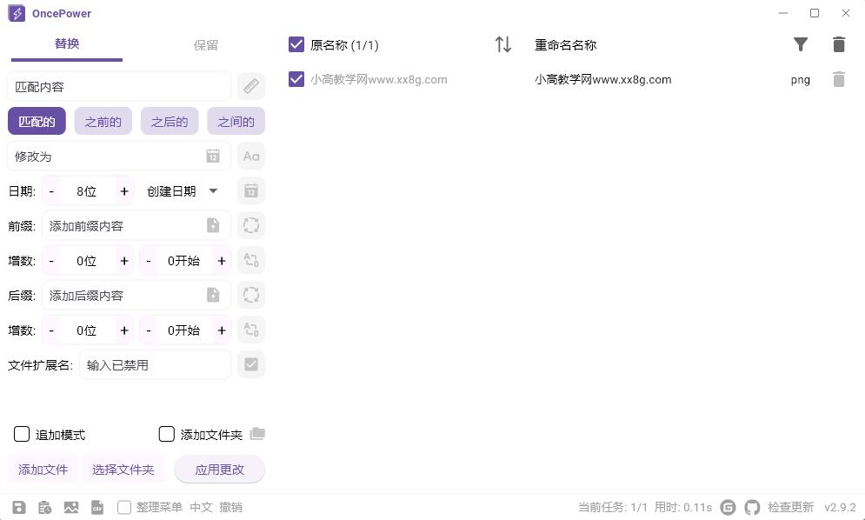Uncheck the 小高教学网www.xx8g.com file checkbox

[296, 79]
